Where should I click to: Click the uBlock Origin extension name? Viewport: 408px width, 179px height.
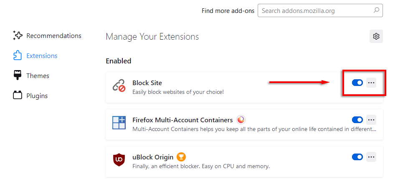(153, 157)
